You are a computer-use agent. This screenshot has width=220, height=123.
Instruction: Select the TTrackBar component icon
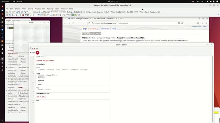point(38,15)
